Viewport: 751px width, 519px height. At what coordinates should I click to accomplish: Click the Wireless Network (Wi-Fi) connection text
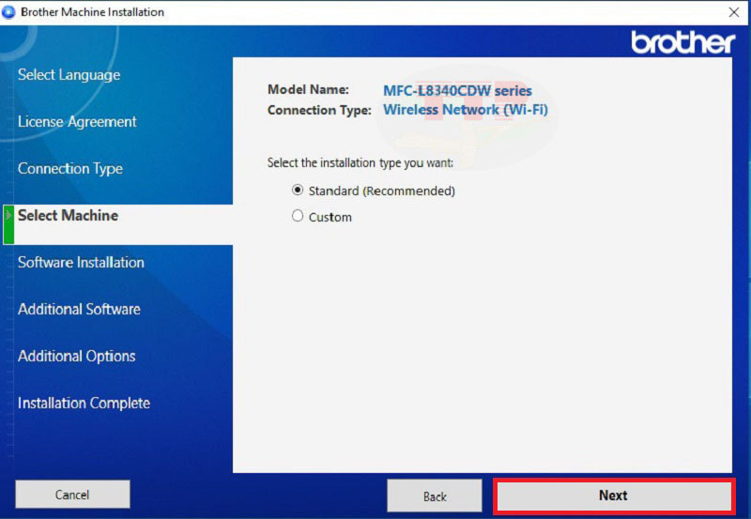tap(465, 110)
